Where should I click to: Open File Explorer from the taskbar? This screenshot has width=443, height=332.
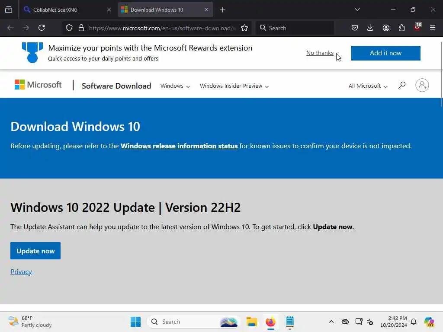tap(251, 322)
